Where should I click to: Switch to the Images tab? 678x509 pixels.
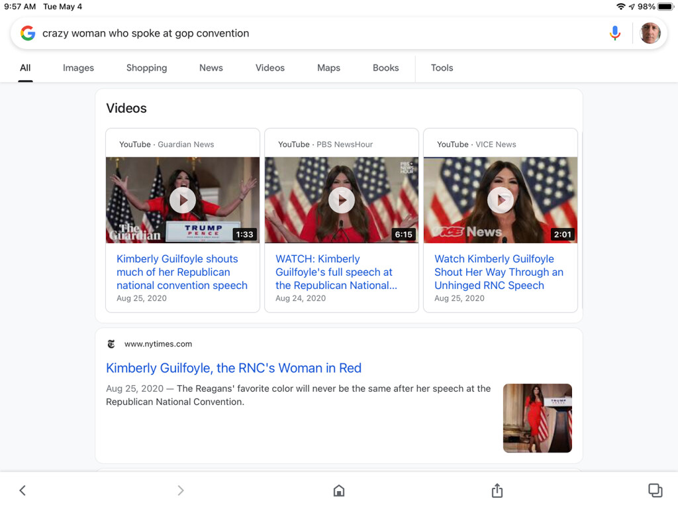(78, 68)
